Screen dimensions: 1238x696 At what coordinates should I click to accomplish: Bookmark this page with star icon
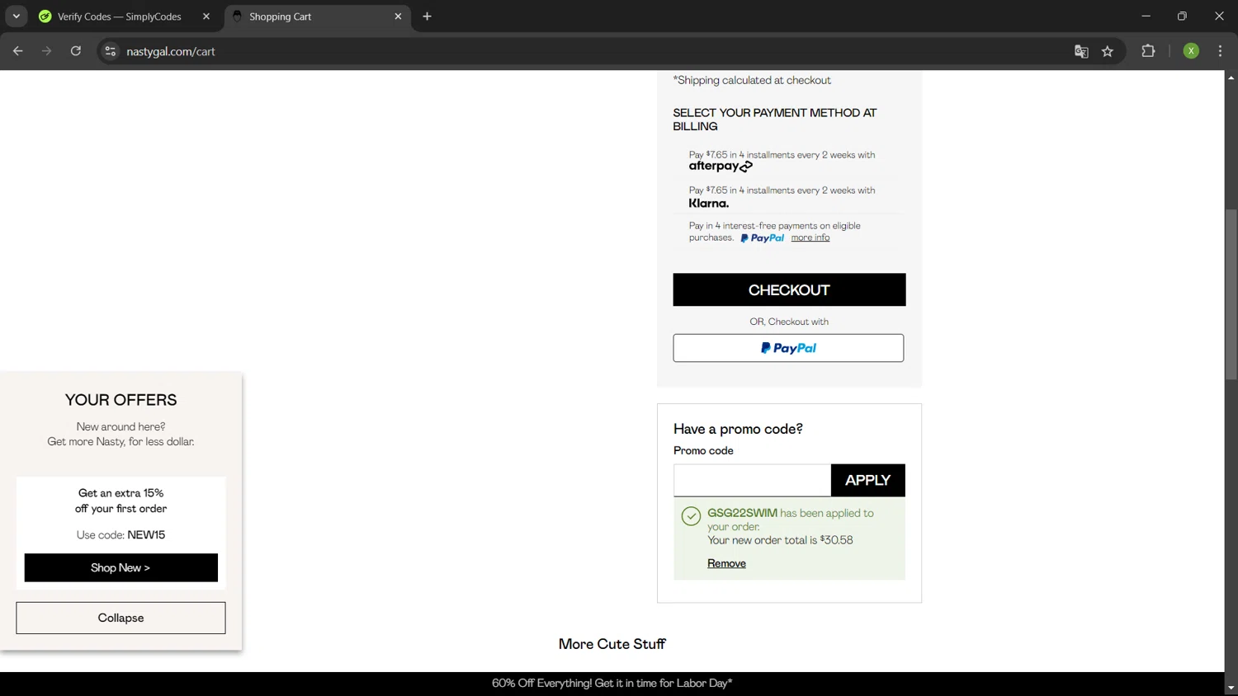pos(1108,51)
